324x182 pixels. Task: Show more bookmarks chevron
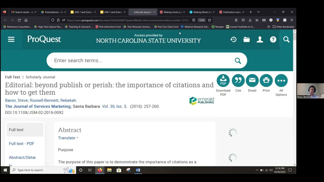coord(268,27)
